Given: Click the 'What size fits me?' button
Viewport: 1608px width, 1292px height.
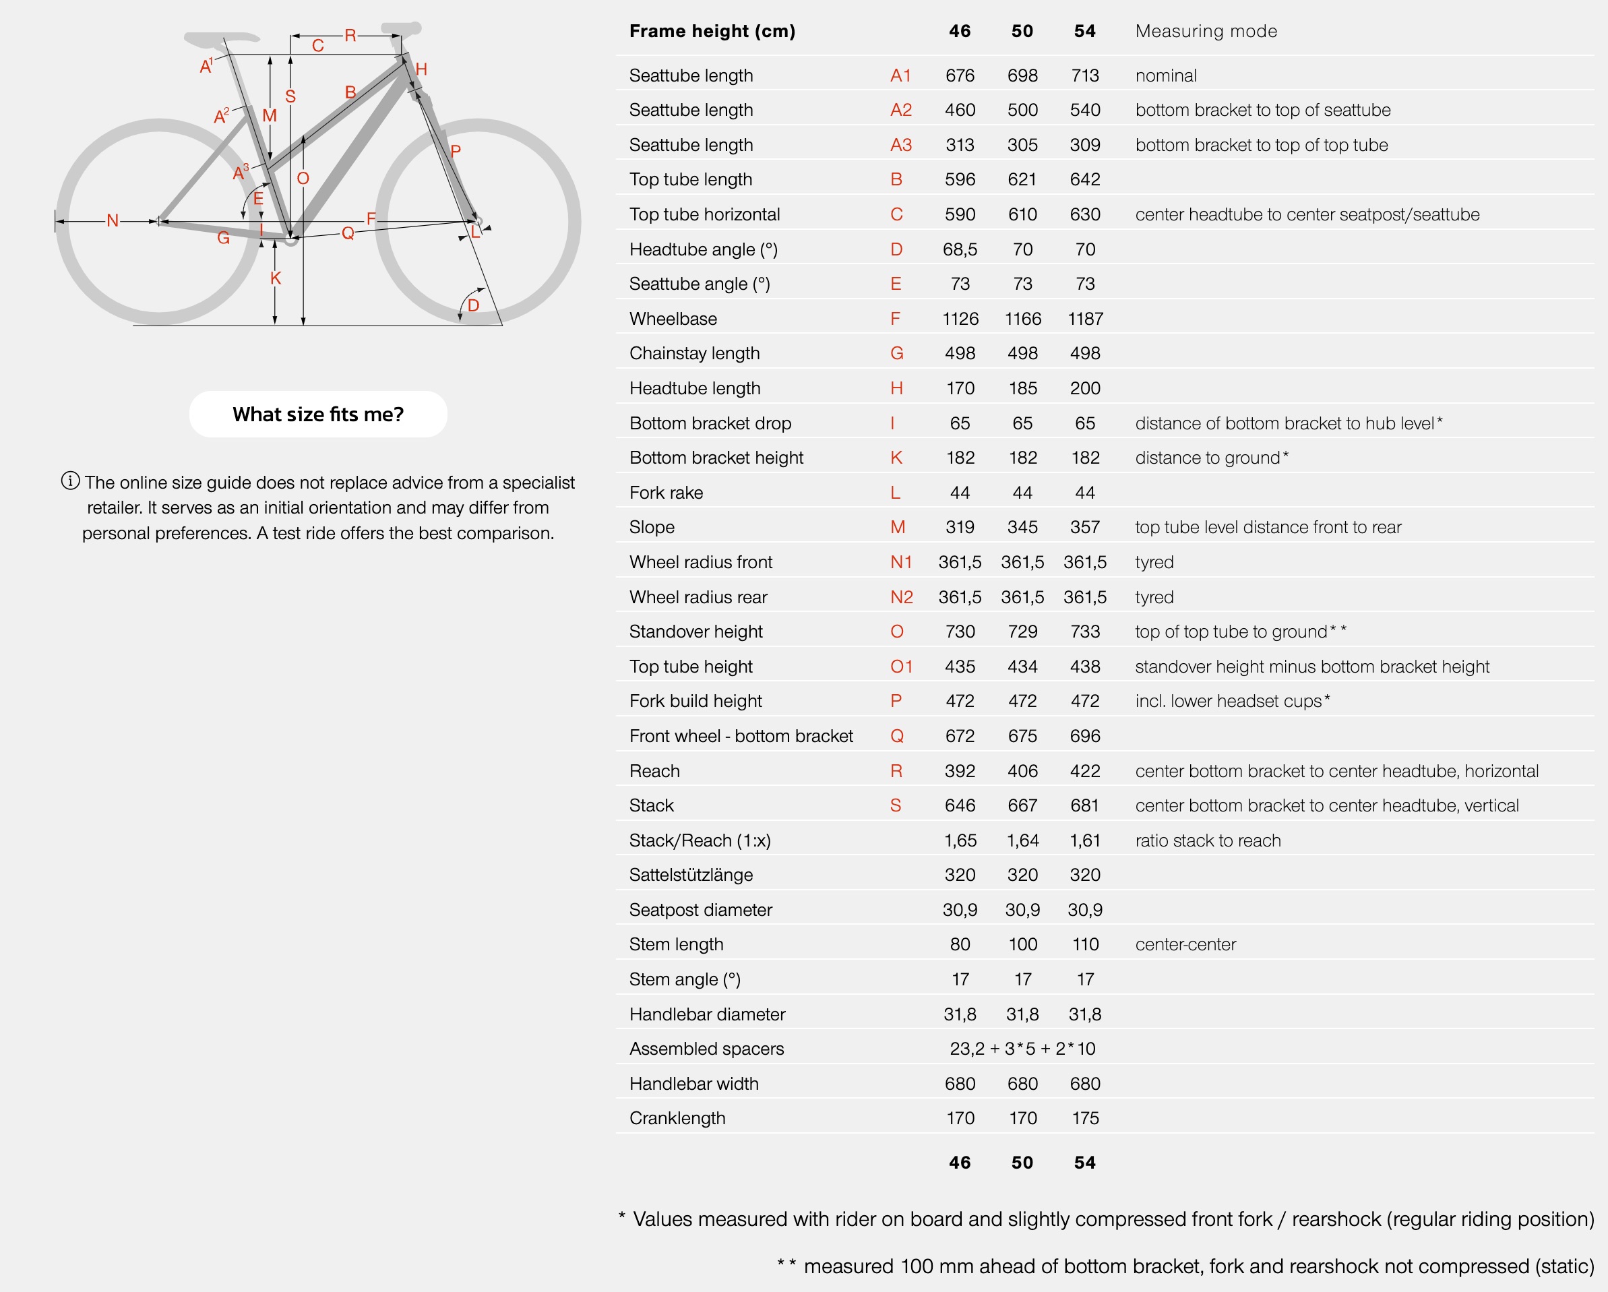Looking at the screenshot, I should [317, 414].
